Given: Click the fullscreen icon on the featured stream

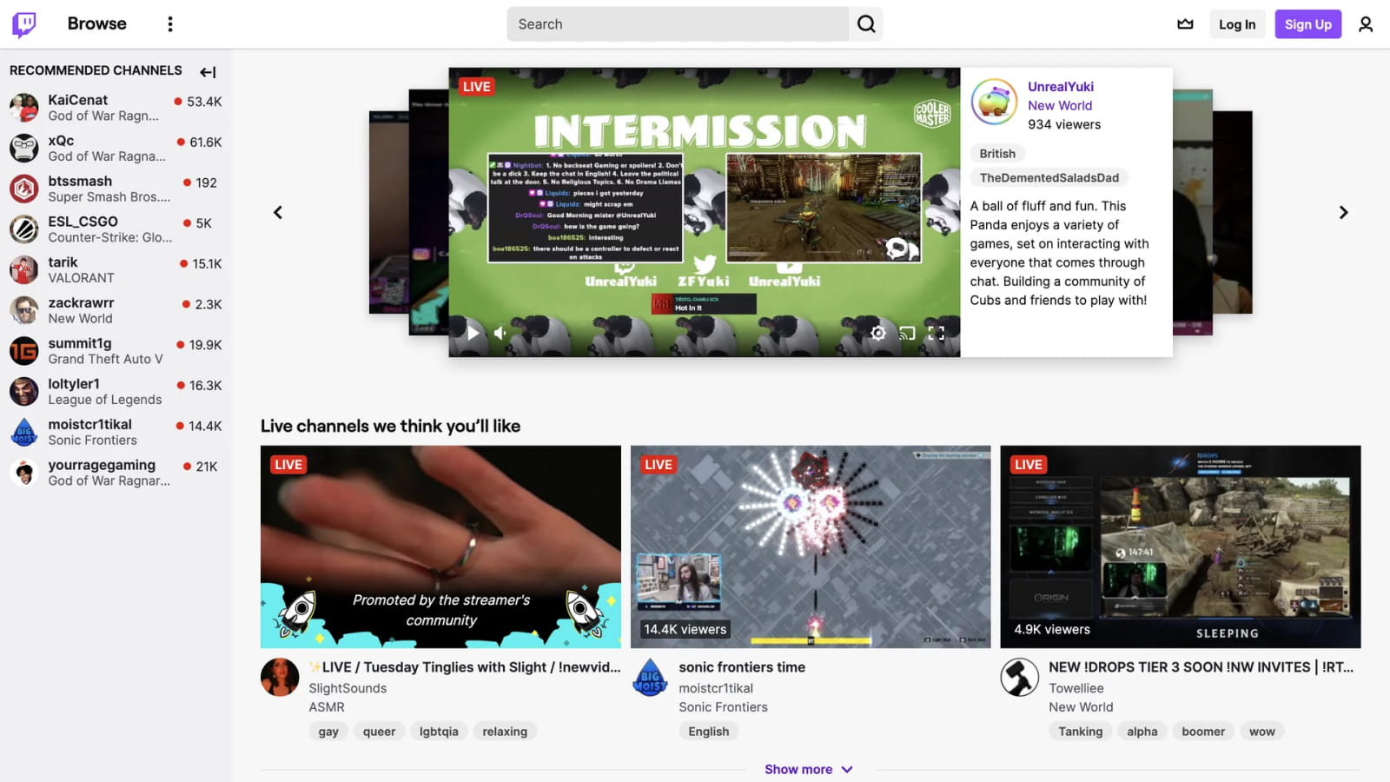Looking at the screenshot, I should (937, 333).
